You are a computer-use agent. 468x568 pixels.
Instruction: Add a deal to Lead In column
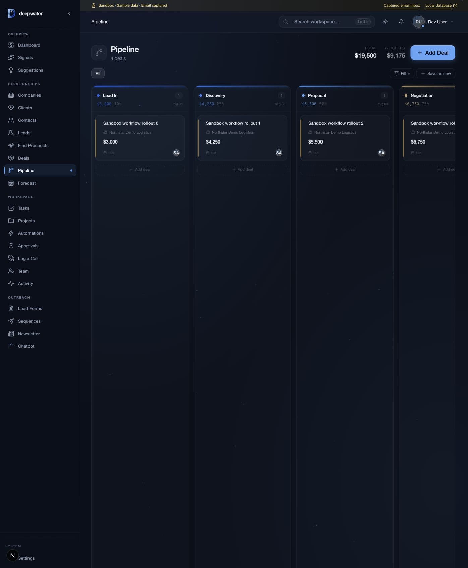point(140,169)
